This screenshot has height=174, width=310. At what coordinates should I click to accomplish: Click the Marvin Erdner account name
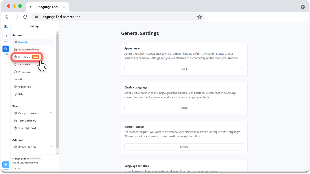(21, 159)
